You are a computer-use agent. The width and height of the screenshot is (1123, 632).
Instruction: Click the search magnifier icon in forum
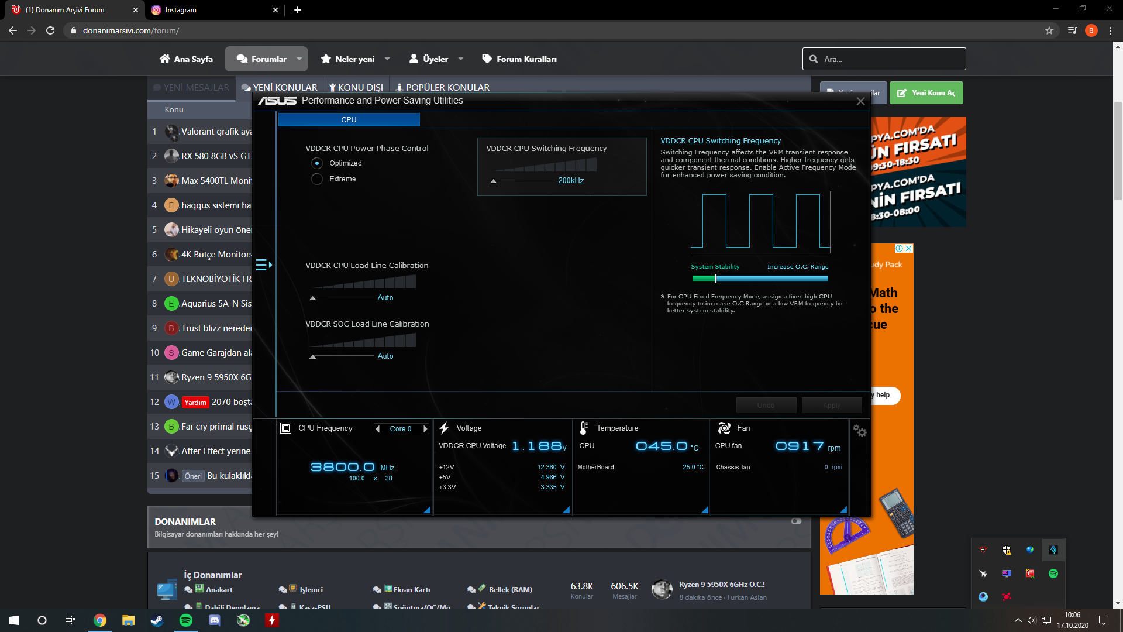point(814,59)
